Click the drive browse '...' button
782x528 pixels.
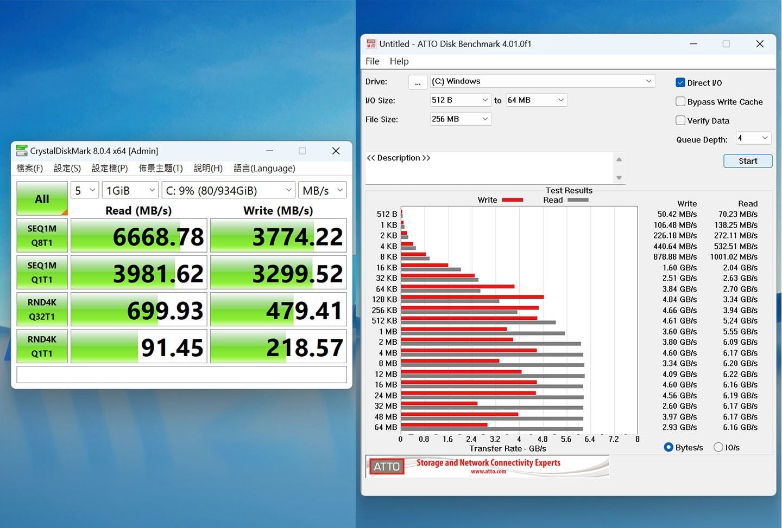tap(418, 82)
